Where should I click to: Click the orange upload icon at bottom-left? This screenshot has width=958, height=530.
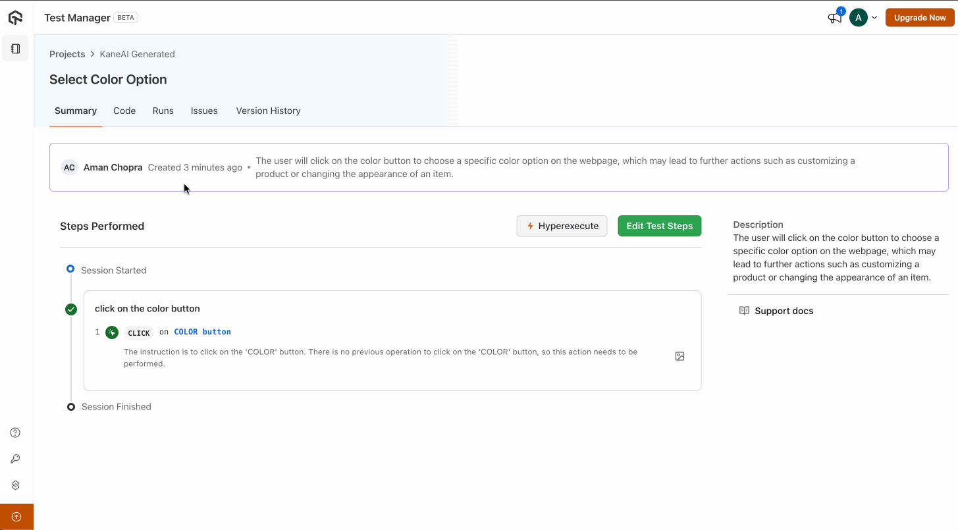pyautogui.click(x=16, y=517)
